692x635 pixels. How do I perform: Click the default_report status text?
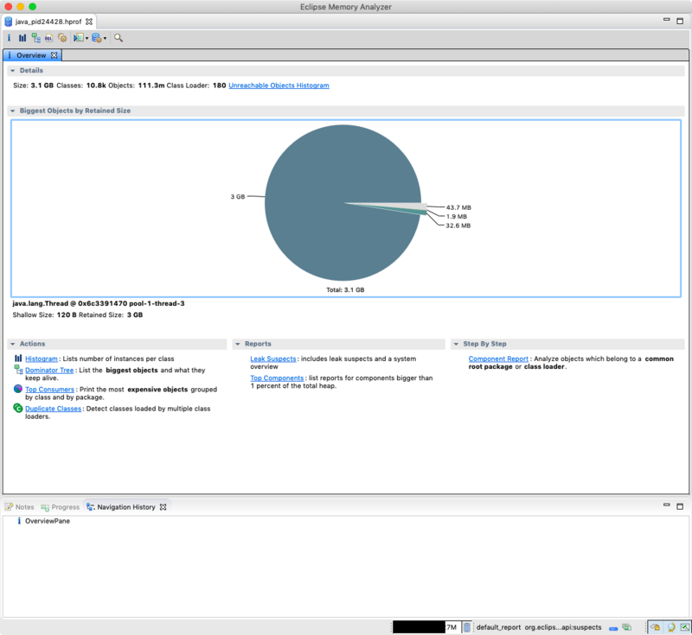pyautogui.click(x=498, y=627)
